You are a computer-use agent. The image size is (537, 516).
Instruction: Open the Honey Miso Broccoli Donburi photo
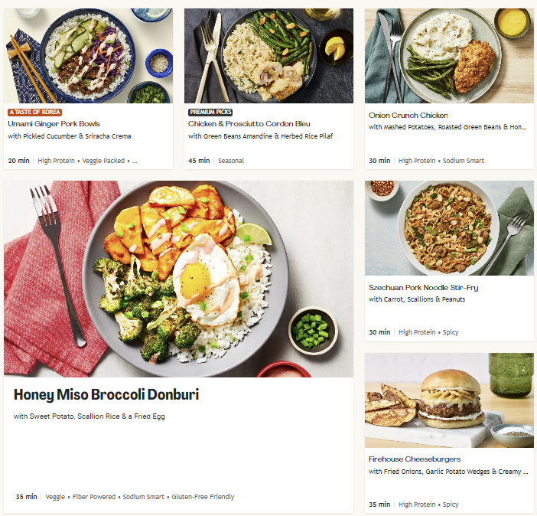pyautogui.click(x=178, y=279)
